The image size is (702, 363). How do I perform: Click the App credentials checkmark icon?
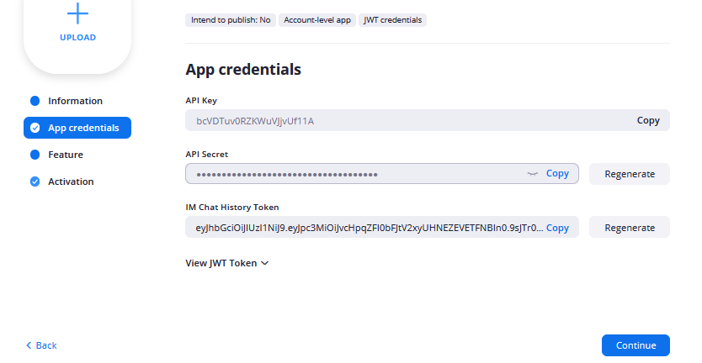click(x=35, y=128)
